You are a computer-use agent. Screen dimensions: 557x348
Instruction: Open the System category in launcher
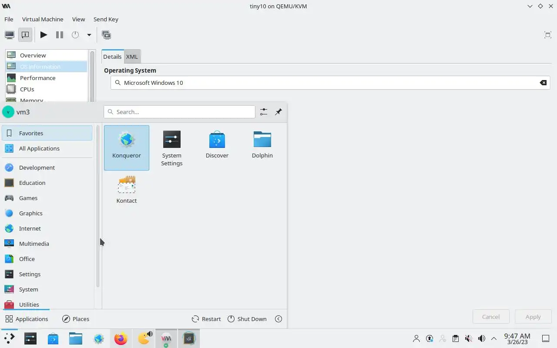coord(47,289)
